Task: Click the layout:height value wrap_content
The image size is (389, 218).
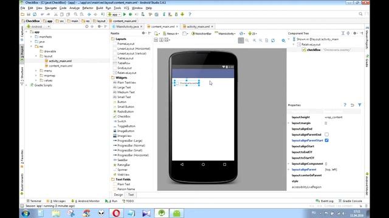Action: [x=334, y=117]
